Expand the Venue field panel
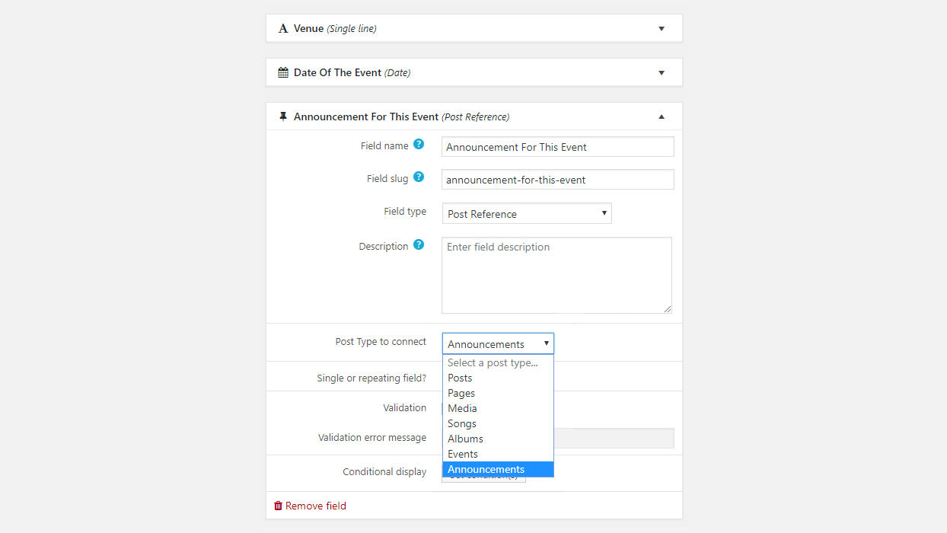 [662, 29]
